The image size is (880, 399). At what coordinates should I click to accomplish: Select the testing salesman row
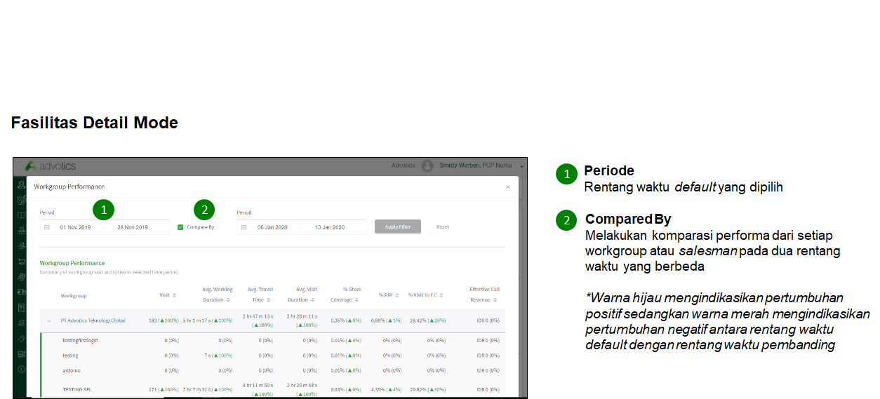pyautogui.click(x=272, y=356)
